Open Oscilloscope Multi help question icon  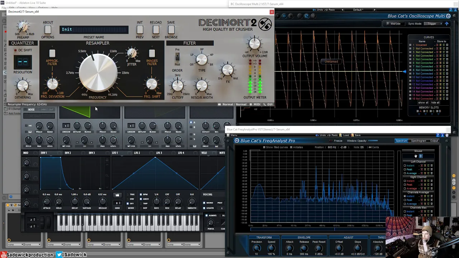pyautogui.click(x=451, y=10)
